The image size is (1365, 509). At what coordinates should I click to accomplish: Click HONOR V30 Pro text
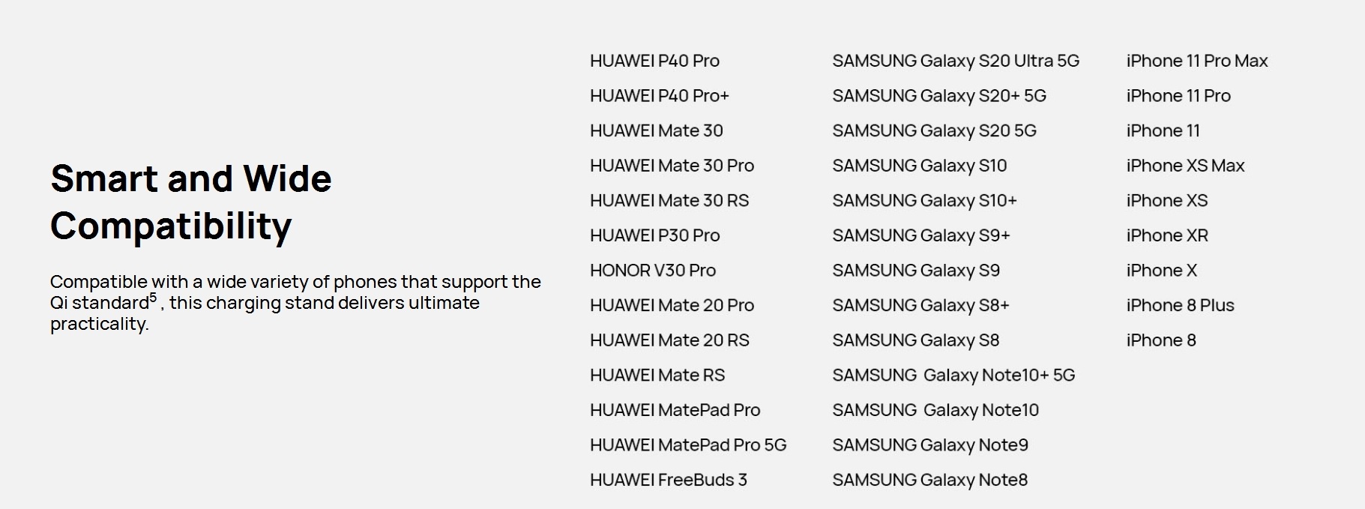pos(653,271)
